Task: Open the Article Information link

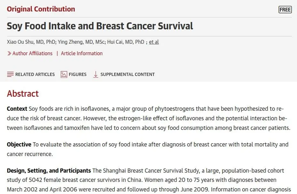Action: (x=82, y=53)
